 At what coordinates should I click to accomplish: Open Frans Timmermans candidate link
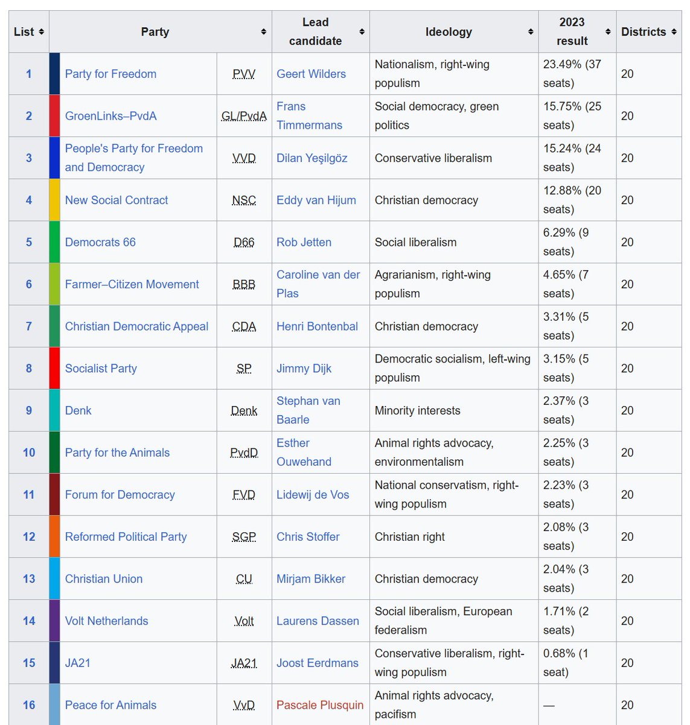click(x=309, y=116)
